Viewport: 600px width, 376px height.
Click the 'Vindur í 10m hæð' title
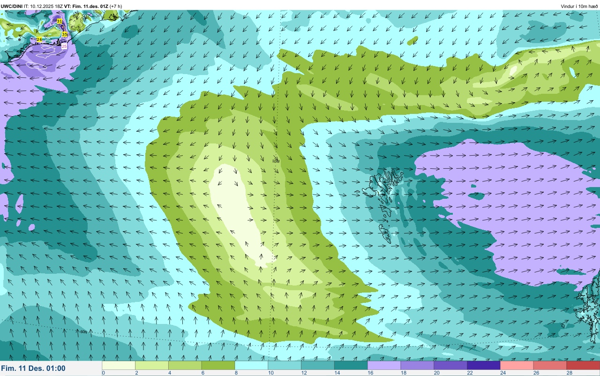pyautogui.click(x=579, y=6)
